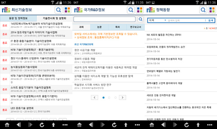Open the 전기자동차를 통한 탄소발자국 저감 article
This screenshot has width=217, height=129.
tap(181, 61)
